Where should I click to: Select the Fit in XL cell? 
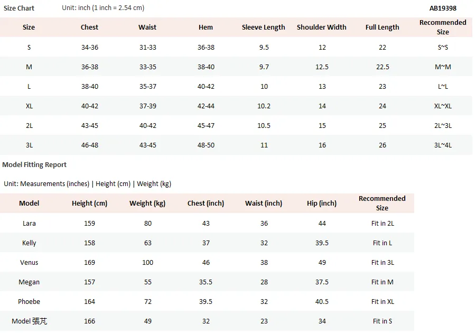382,302
